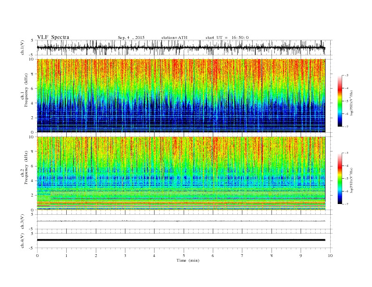Click the "start UT = 16:50:0" header text
Image resolution: width=372 pixels, height=287 pixels.
point(227,38)
